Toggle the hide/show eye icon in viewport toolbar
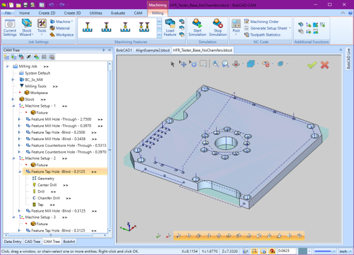 click(266, 64)
